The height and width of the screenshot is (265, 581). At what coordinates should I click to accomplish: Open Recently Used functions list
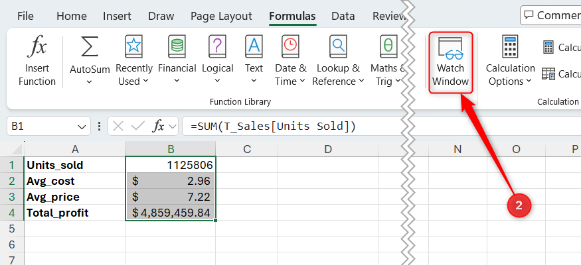133,61
